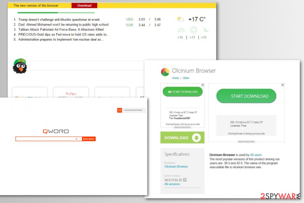Viewport: 304px width, 203px height.
Task: Focus the search field beside bird mascot
Action: [87, 66]
